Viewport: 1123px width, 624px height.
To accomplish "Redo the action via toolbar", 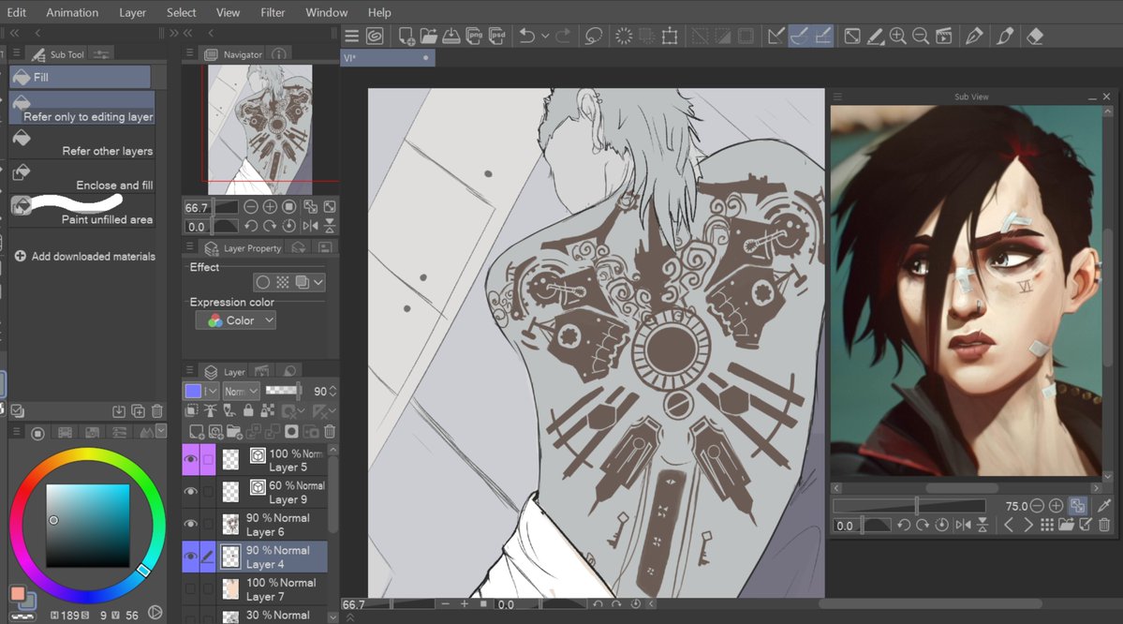I will (563, 36).
